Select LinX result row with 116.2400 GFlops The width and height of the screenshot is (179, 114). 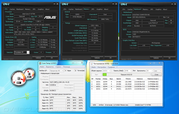click(125, 82)
